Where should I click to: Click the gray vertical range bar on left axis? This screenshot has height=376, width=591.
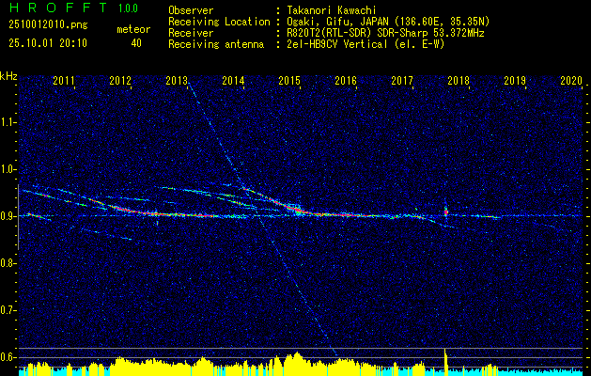(18, 217)
